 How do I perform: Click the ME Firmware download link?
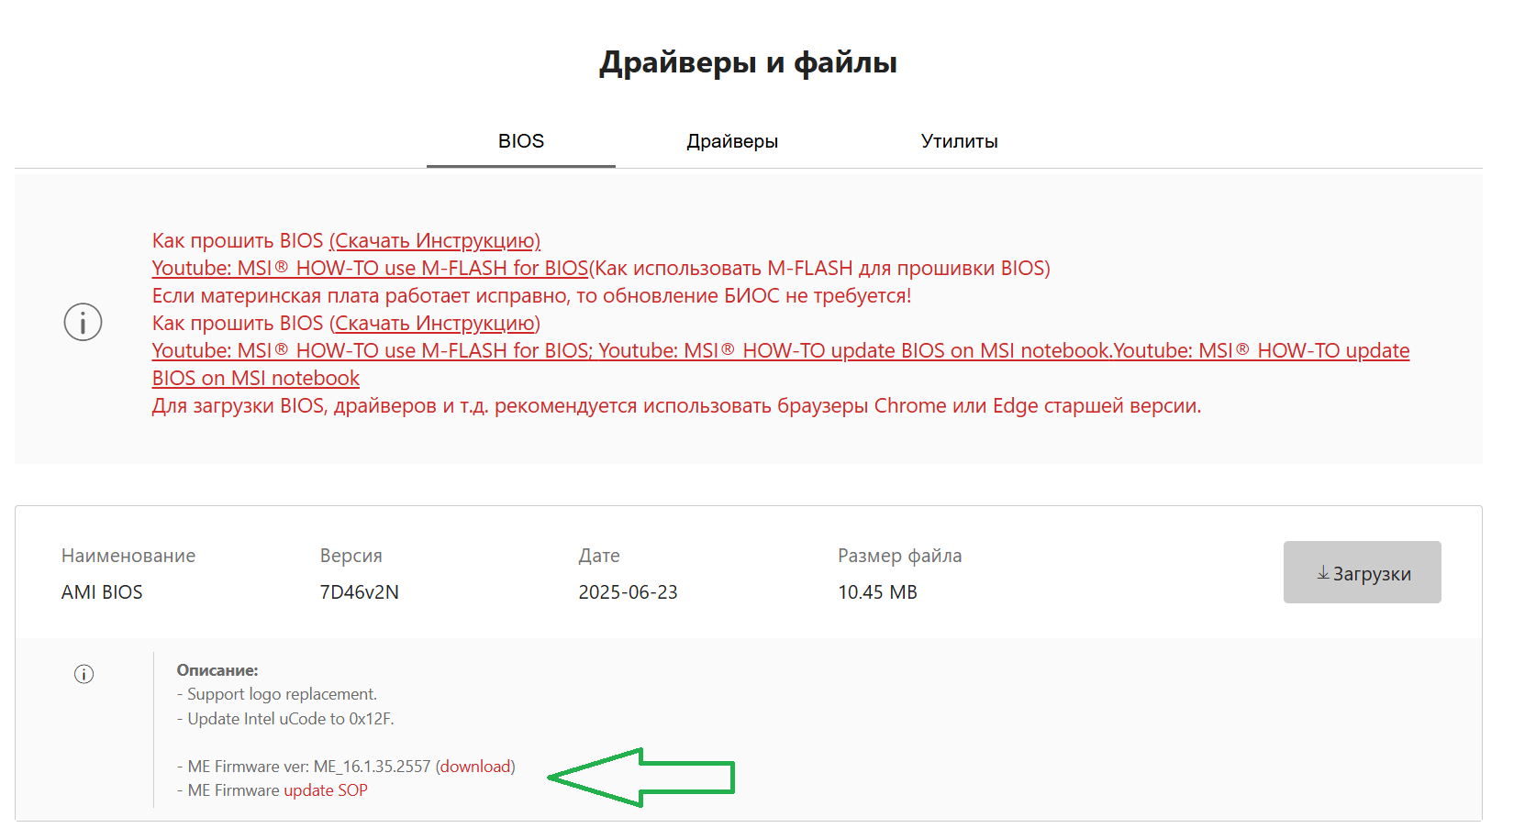click(475, 767)
